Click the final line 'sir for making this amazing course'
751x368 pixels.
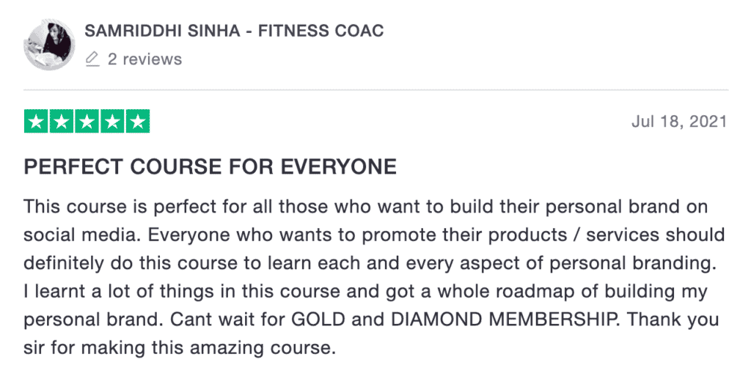coord(177,348)
